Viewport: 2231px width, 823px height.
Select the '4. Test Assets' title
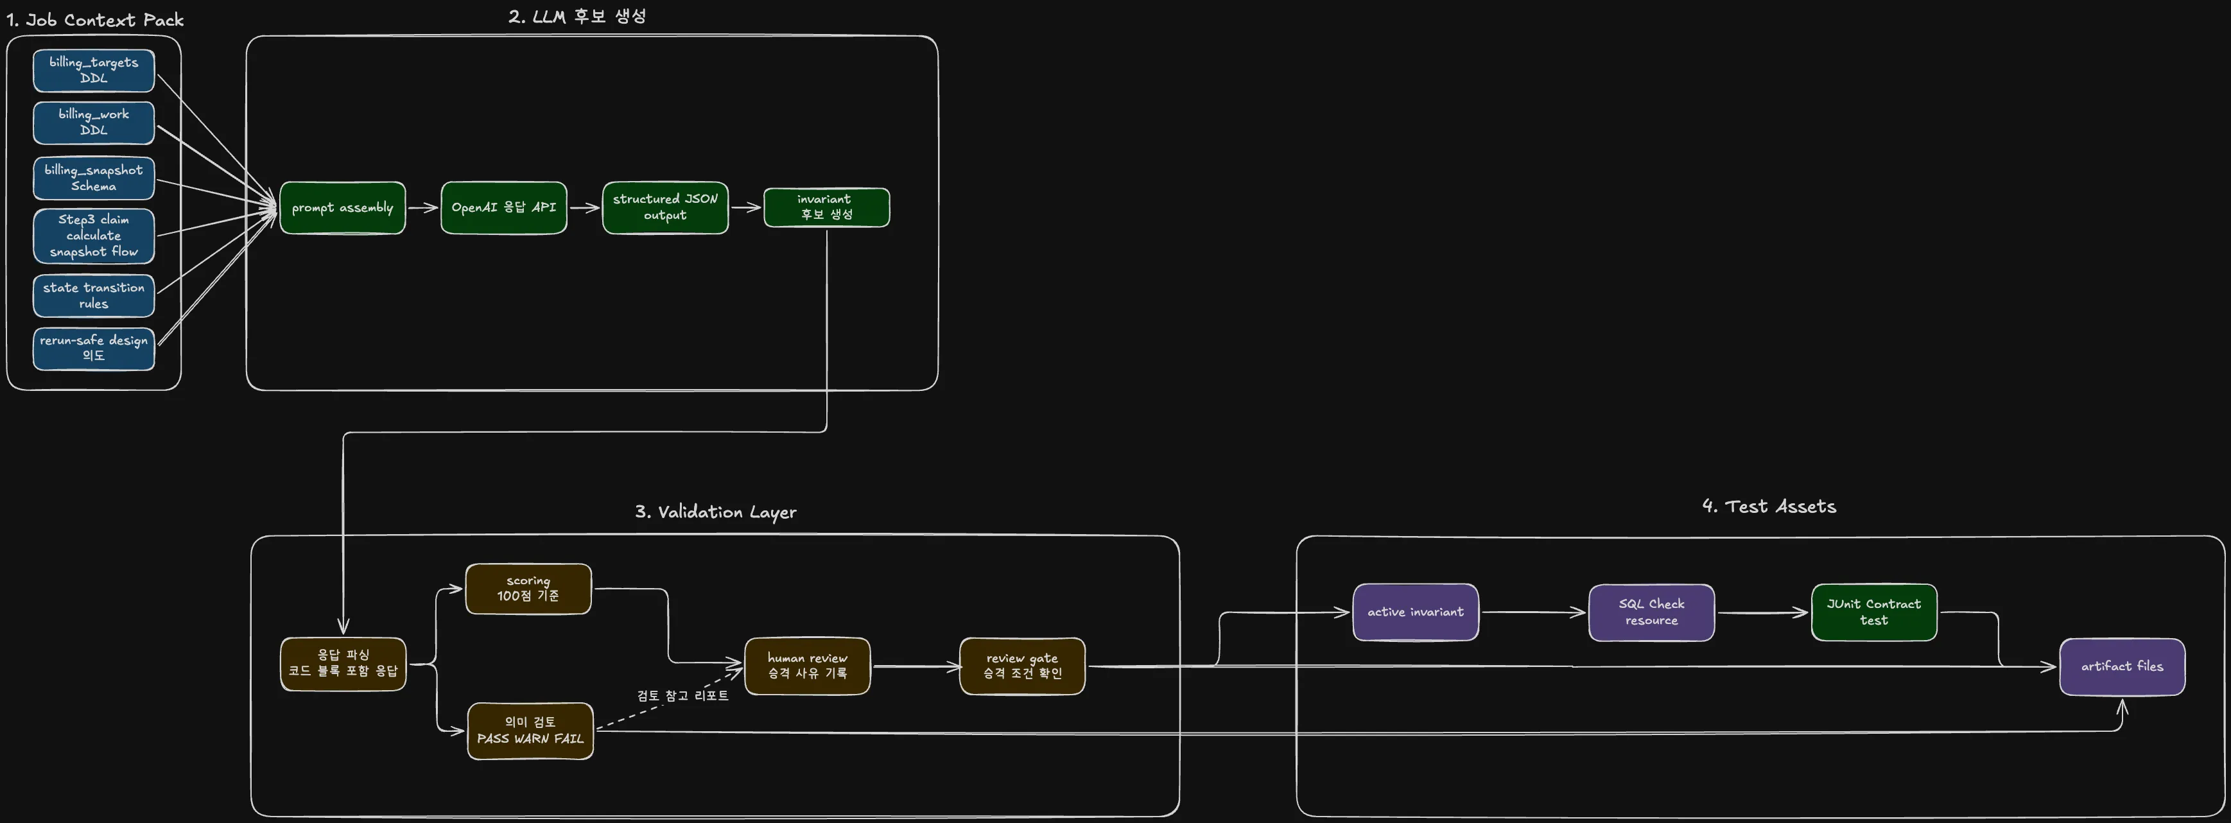(1769, 507)
